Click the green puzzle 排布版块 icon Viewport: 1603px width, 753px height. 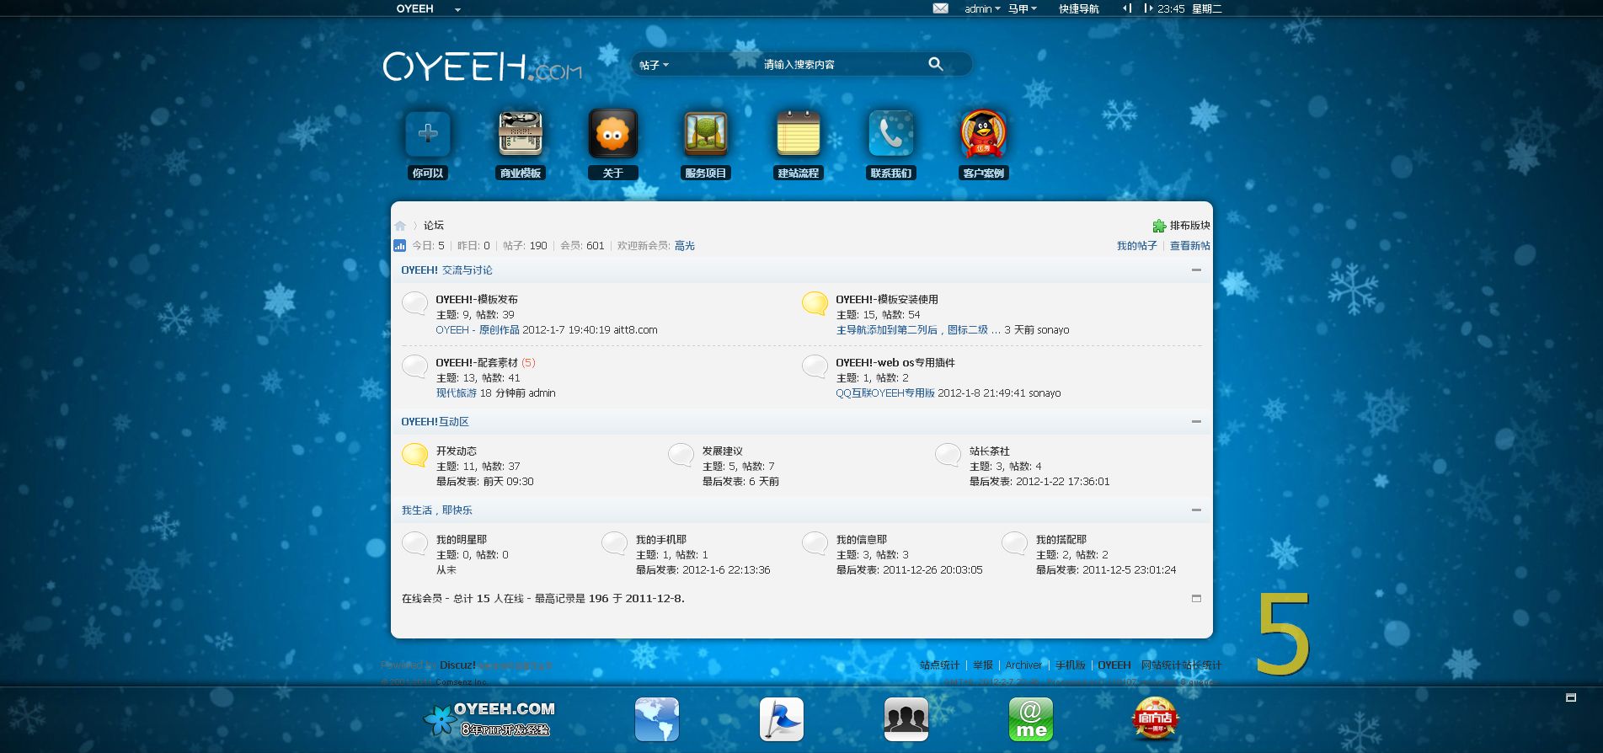1159,226
